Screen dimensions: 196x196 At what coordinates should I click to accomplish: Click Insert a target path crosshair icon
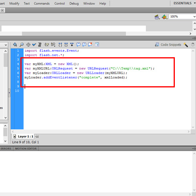tap(28, 45)
